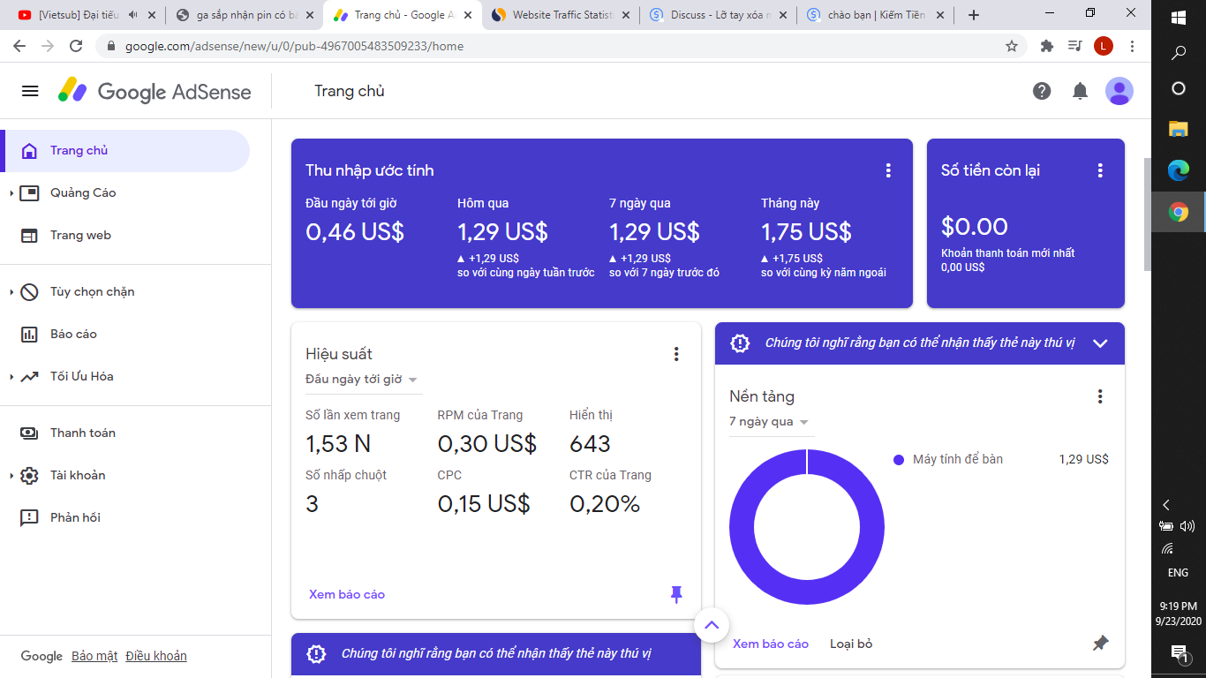Image resolution: width=1206 pixels, height=678 pixels.
Task: Click the Help question mark icon
Action: pos(1042,91)
